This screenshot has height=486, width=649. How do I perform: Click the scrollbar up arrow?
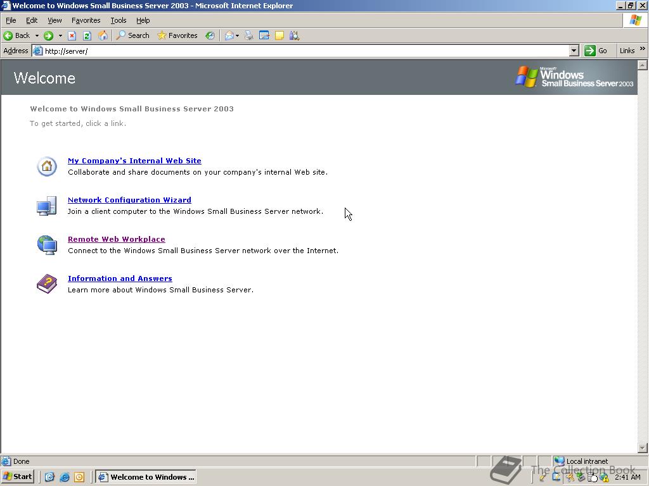[643, 65]
